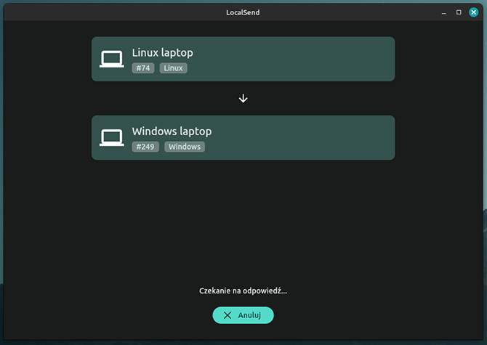Click the laptop icon on the Linux laptop card
The image size is (487, 345).
[x=112, y=59]
